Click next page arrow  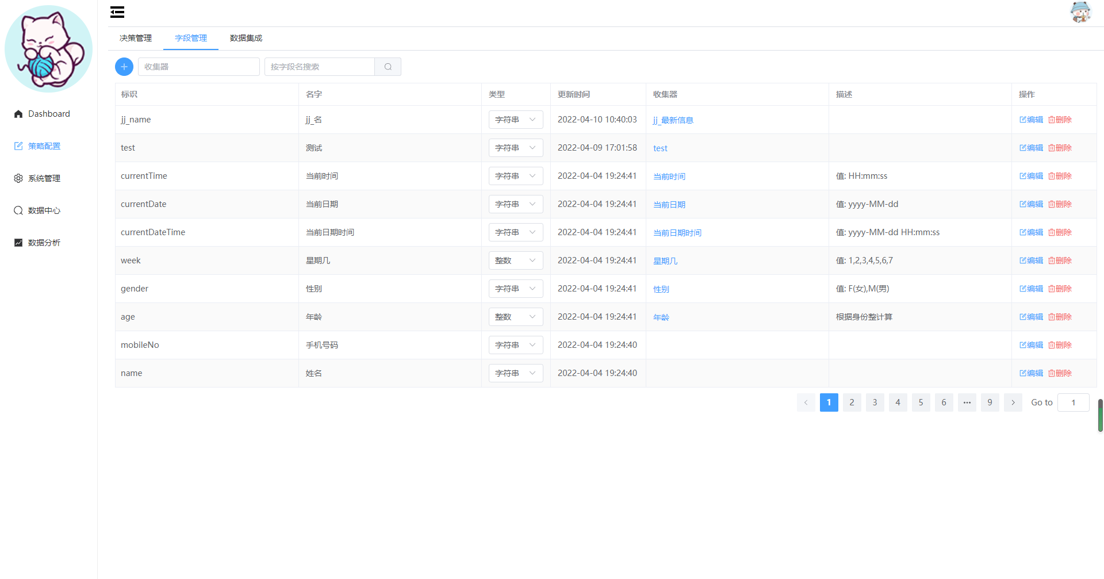(x=1013, y=402)
